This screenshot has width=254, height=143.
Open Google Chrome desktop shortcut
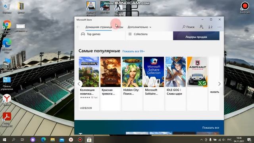(7, 27)
